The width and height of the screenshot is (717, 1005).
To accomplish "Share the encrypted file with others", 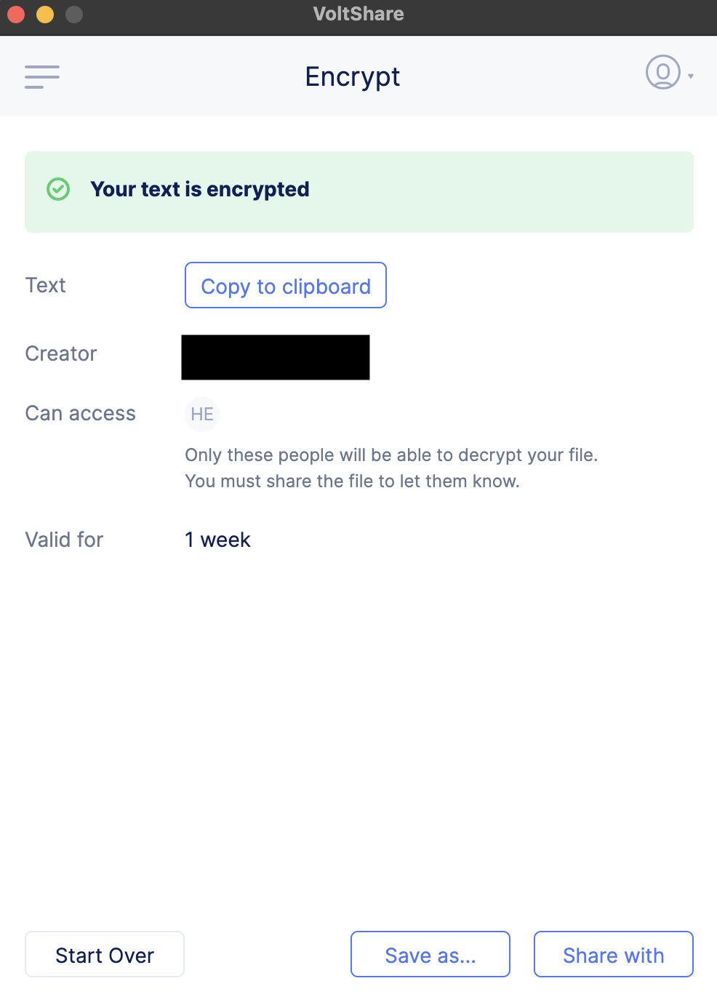I will 613,954.
